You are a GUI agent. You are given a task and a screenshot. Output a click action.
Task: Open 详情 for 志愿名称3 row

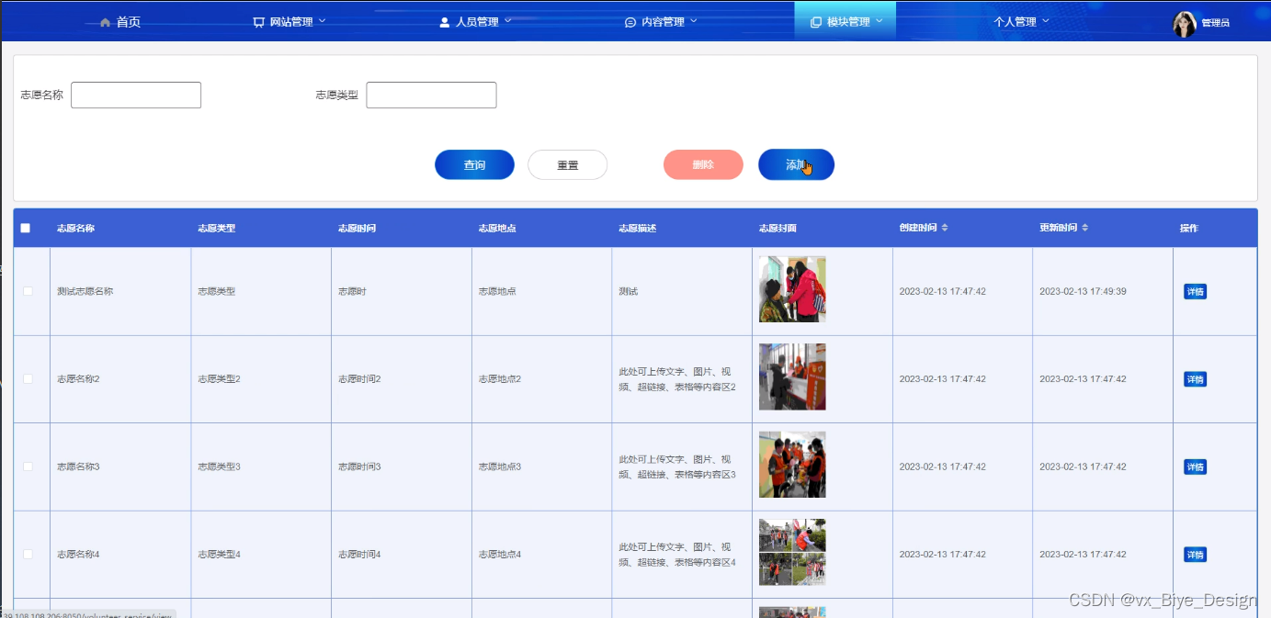point(1195,467)
